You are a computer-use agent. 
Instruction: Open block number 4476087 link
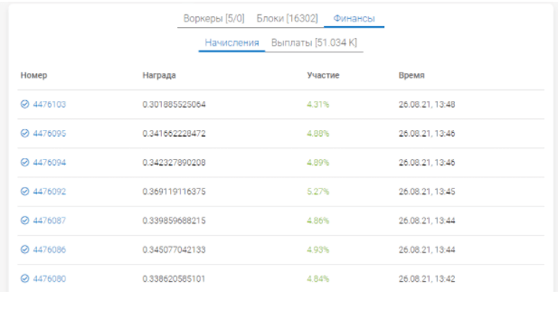click(50, 221)
